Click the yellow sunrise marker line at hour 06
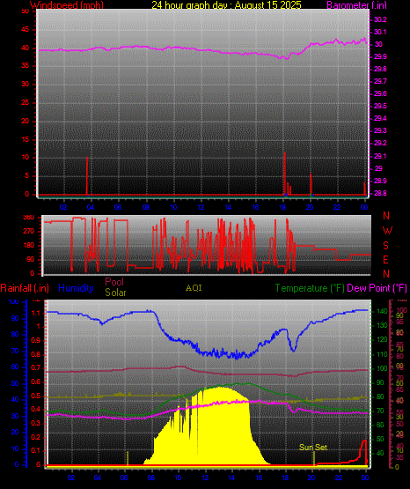410x489 pixels. click(128, 458)
